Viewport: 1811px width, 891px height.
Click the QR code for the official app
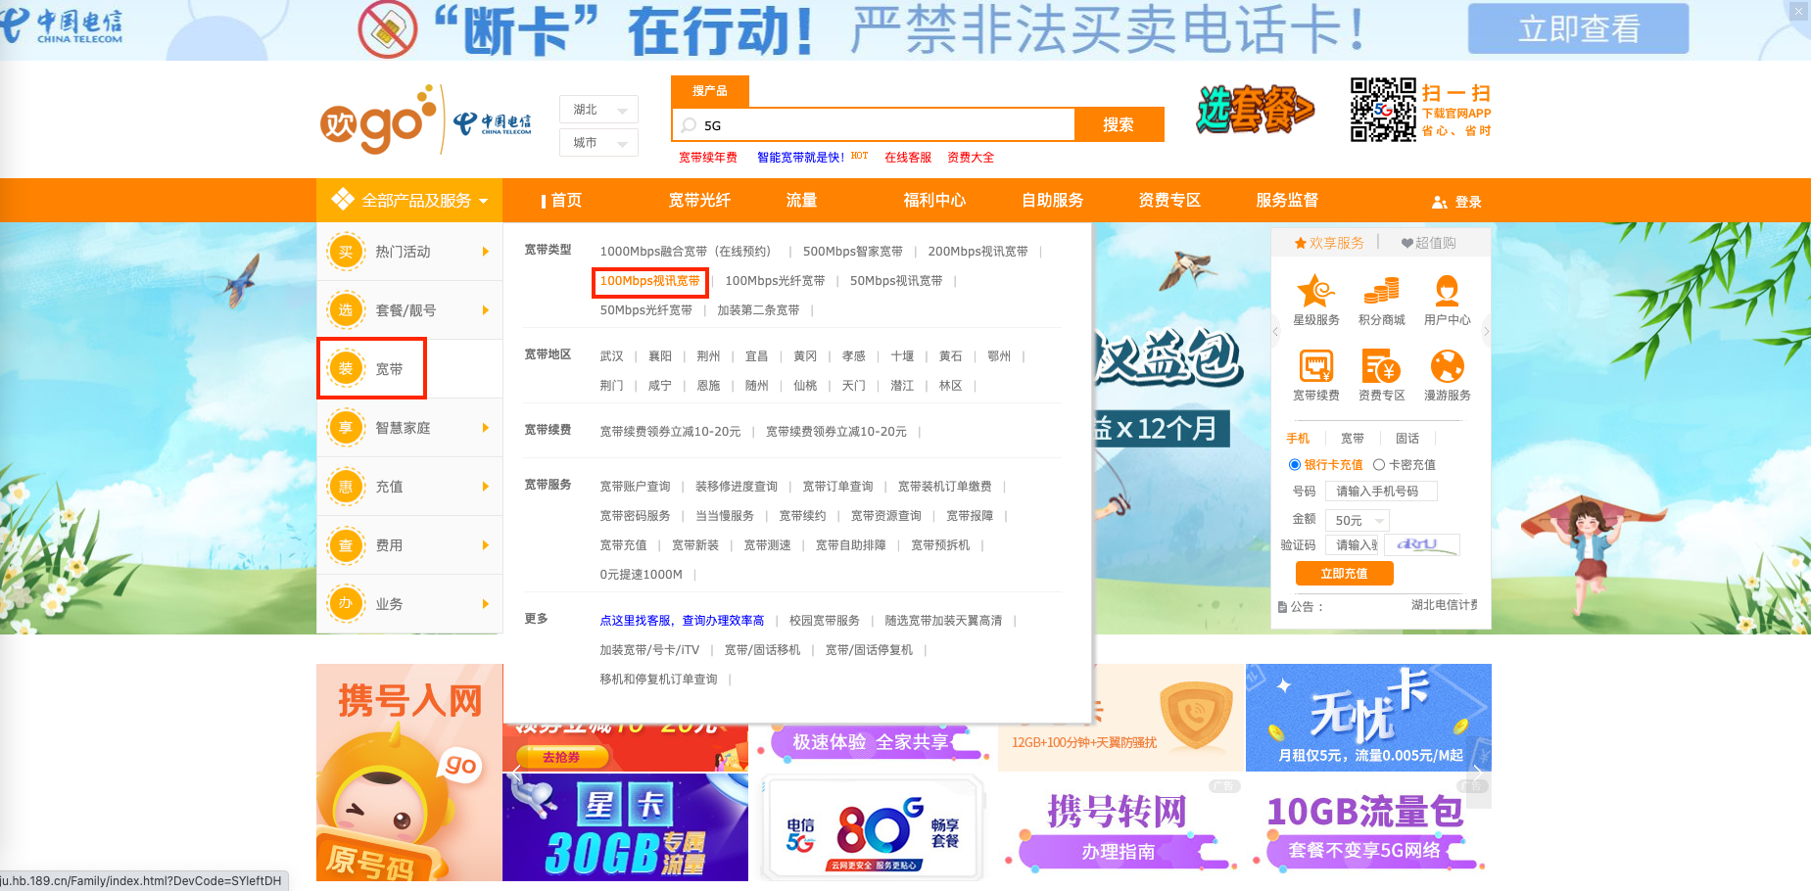[x=1382, y=111]
